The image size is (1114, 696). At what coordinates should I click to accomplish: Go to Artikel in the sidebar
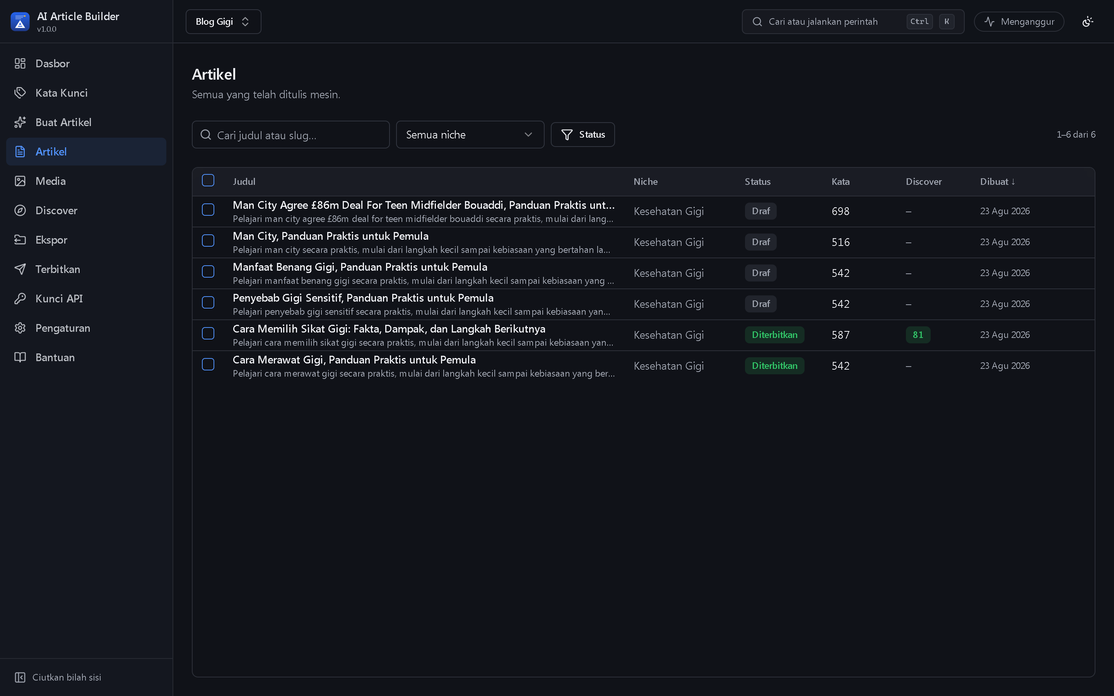pyautogui.click(x=86, y=152)
